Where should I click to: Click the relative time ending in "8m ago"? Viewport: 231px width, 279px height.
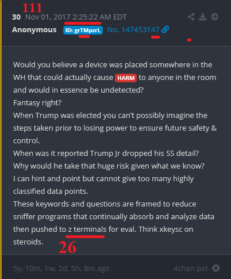[x=61, y=269]
